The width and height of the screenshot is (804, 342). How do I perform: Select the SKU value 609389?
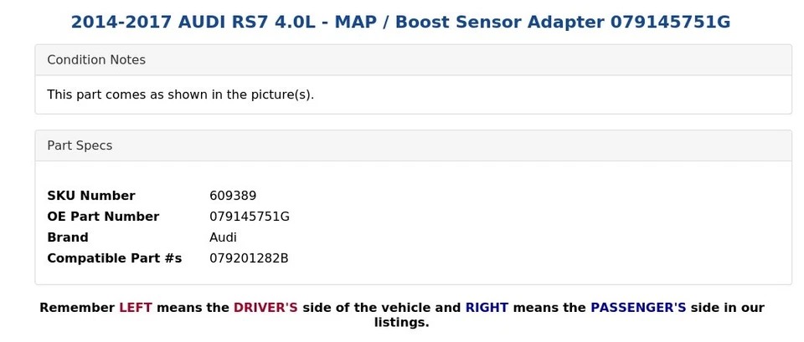233,196
